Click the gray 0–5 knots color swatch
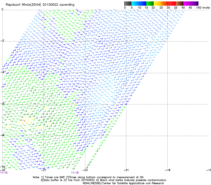 (x=128, y=3)
